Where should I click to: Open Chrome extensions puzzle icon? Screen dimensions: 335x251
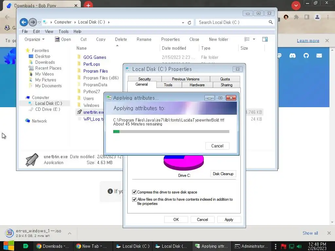296,17
